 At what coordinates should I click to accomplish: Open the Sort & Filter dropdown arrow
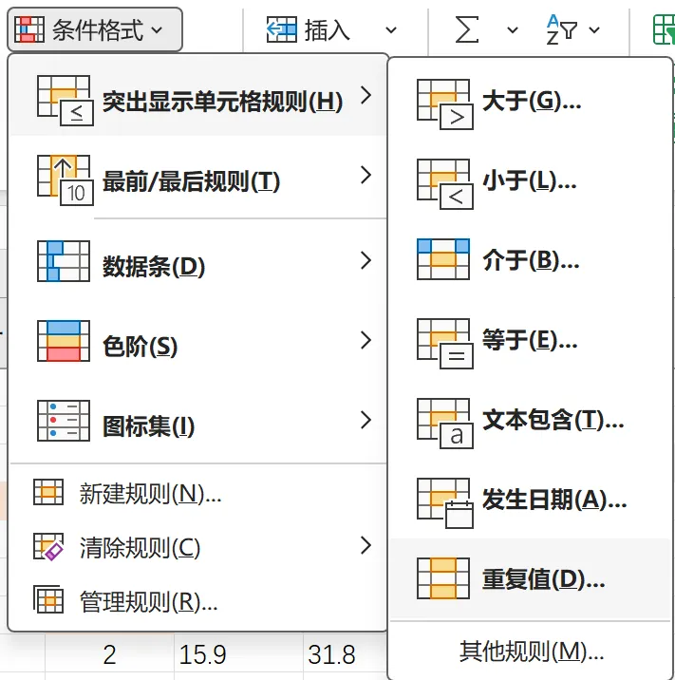coord(595,30)
